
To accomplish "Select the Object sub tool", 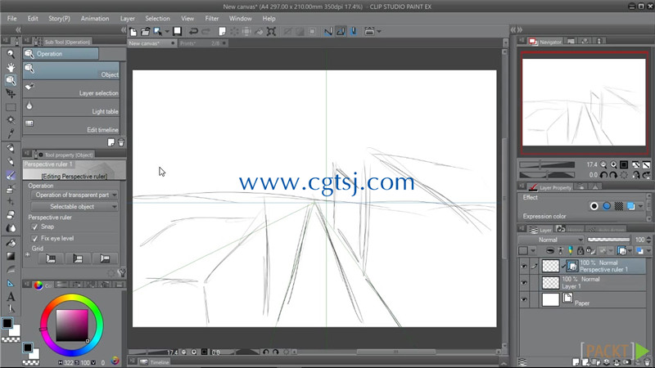I will [71, 70].
